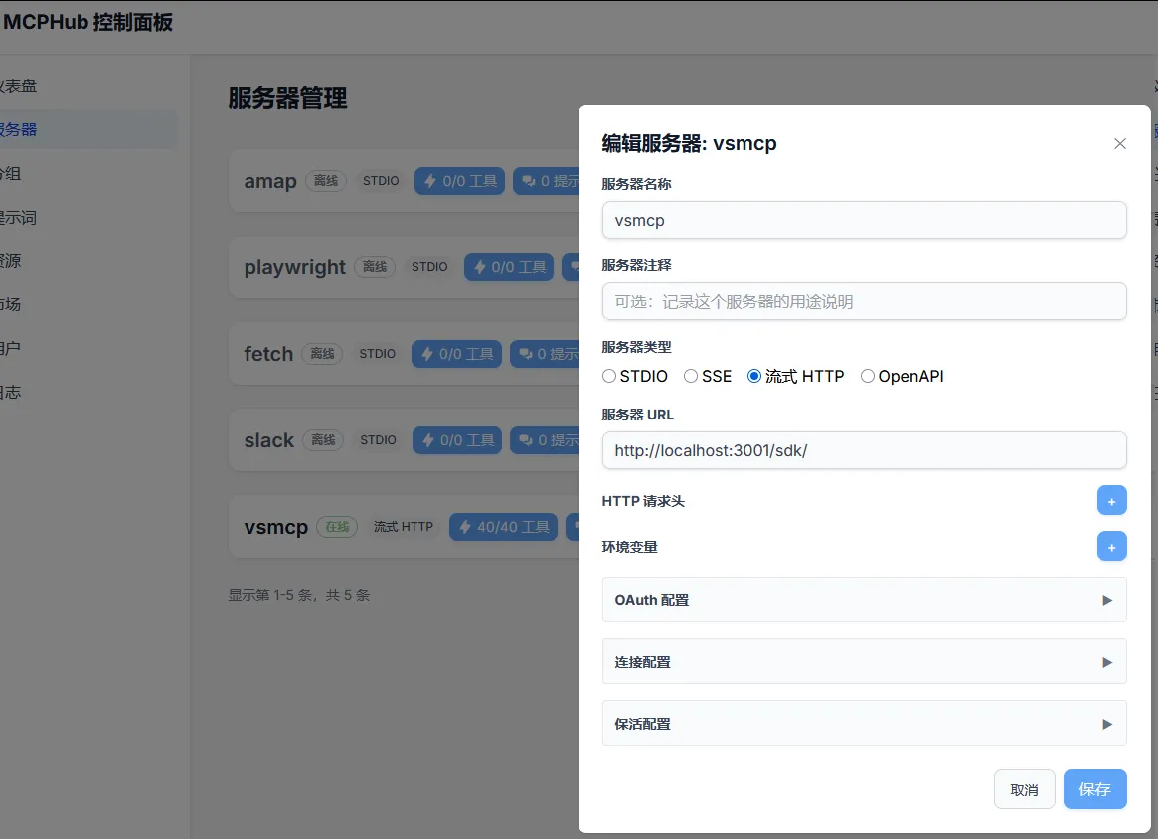The image size is (1158, 839).
Task: Click the 0/0 工具 badge on playwright server
Action: pos(508,266)
